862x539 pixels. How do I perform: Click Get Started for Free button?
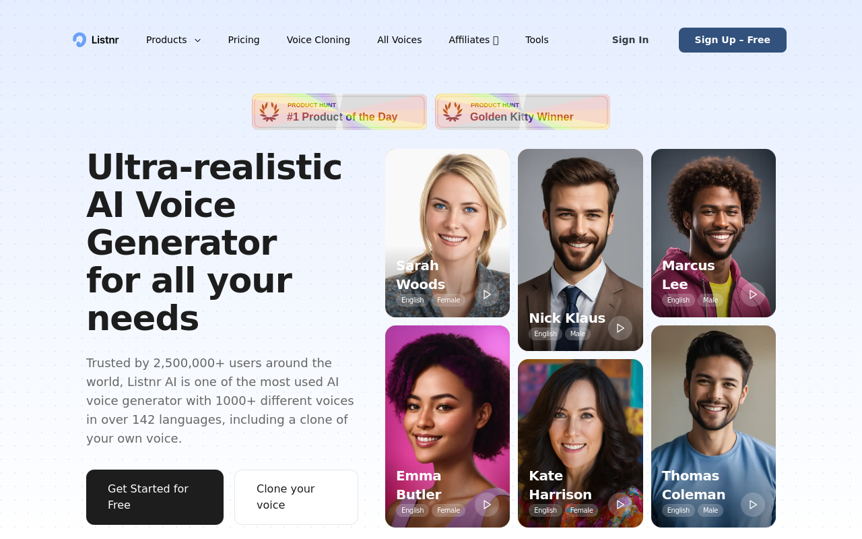click(155, 497)
